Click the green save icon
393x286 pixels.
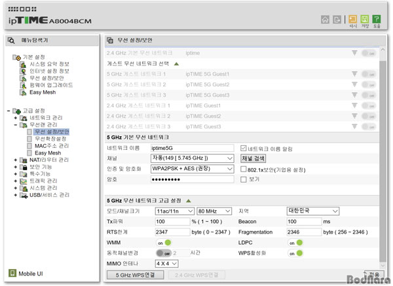(x=364, y=19)
